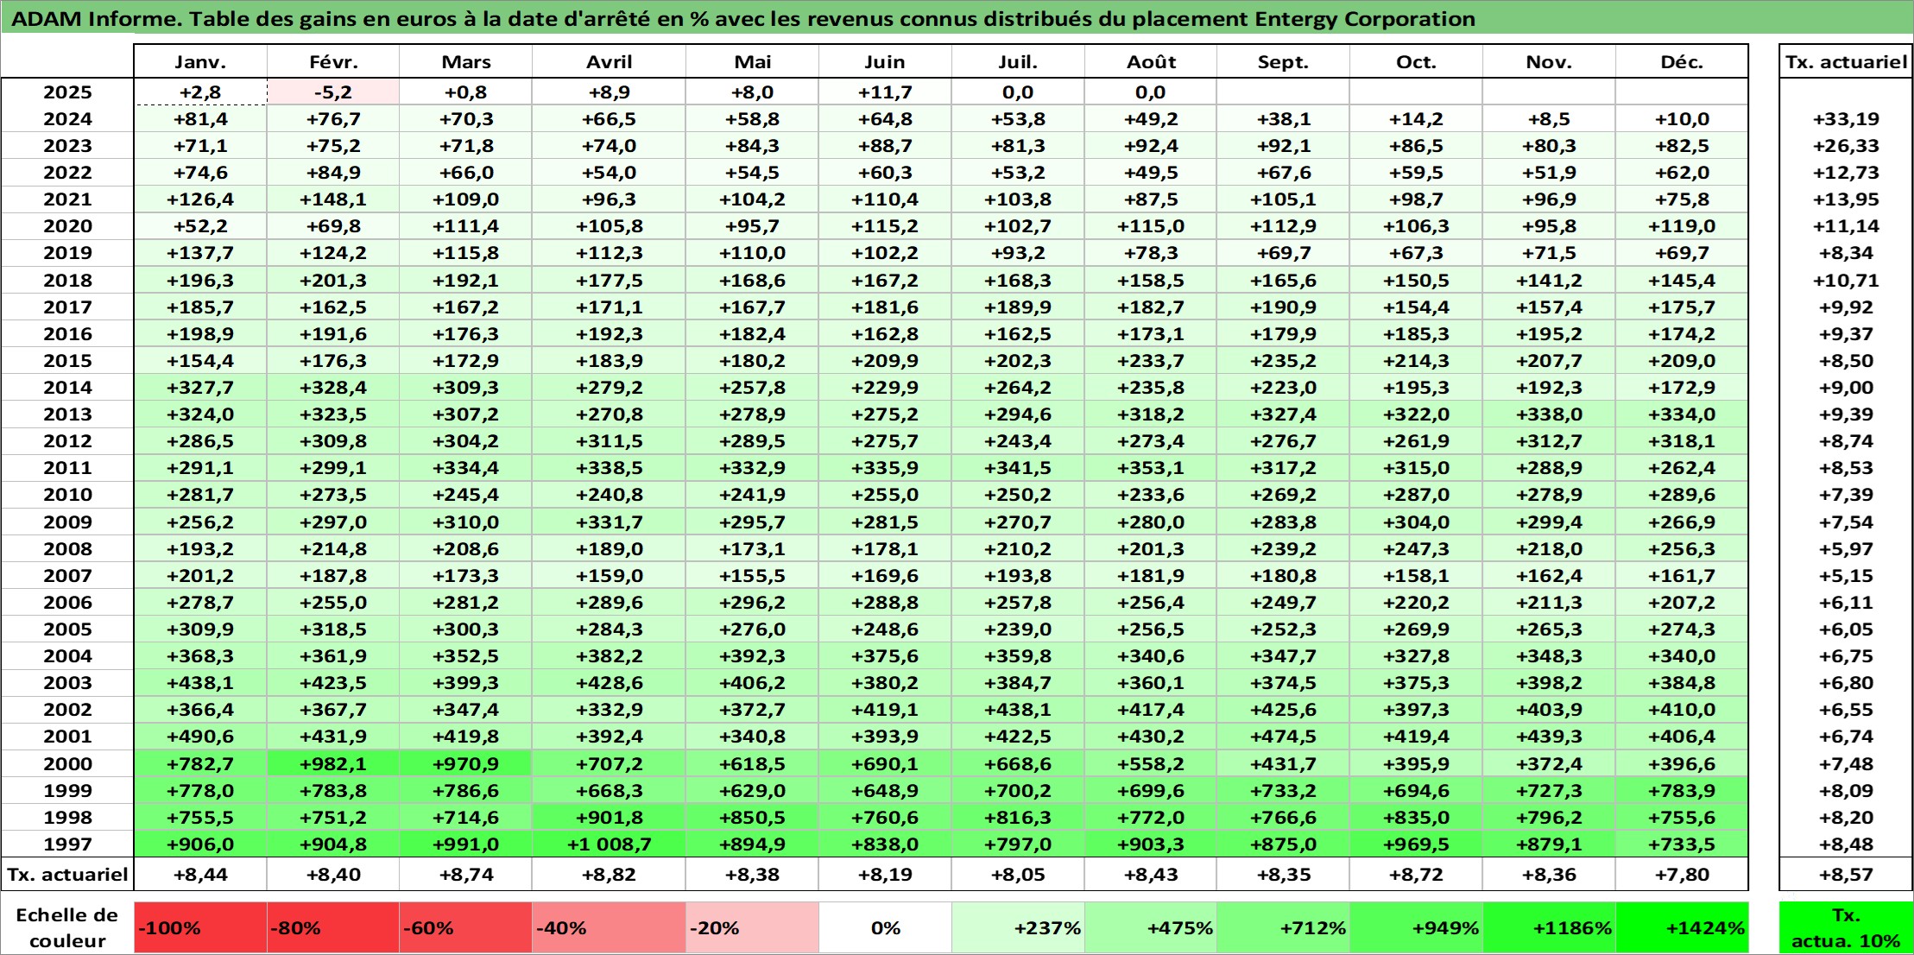
Task: Click the +901,8 value in 1998
Action: [x=610, y=818]
